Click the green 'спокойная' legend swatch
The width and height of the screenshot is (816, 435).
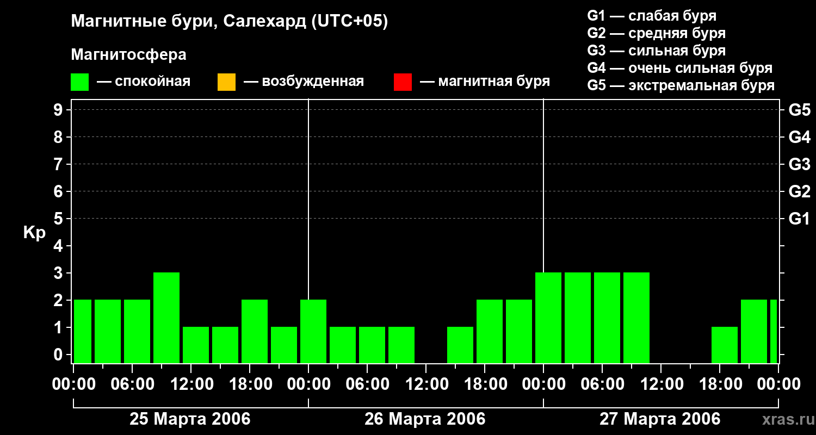80,82
